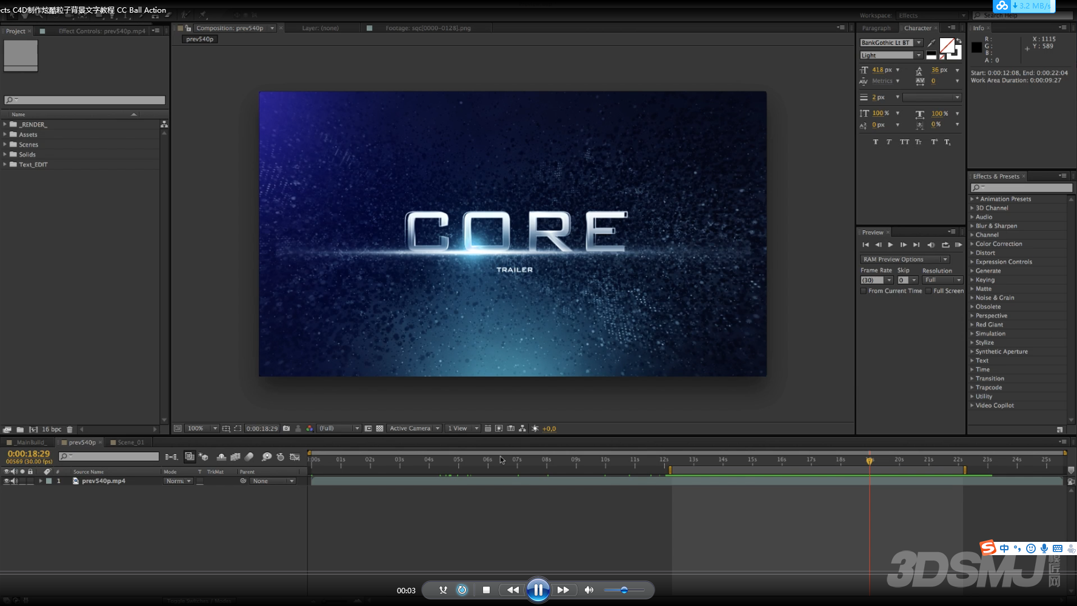Click the Project panel search field
This screenshot has width=1077, height=606.
[84, 100]
